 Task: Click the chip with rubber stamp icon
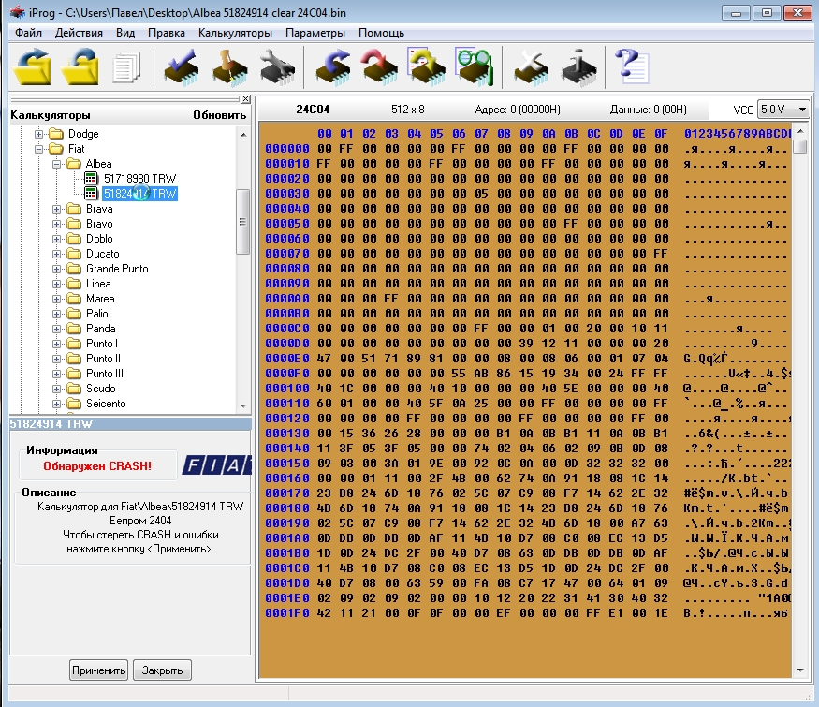pos(230,66)
